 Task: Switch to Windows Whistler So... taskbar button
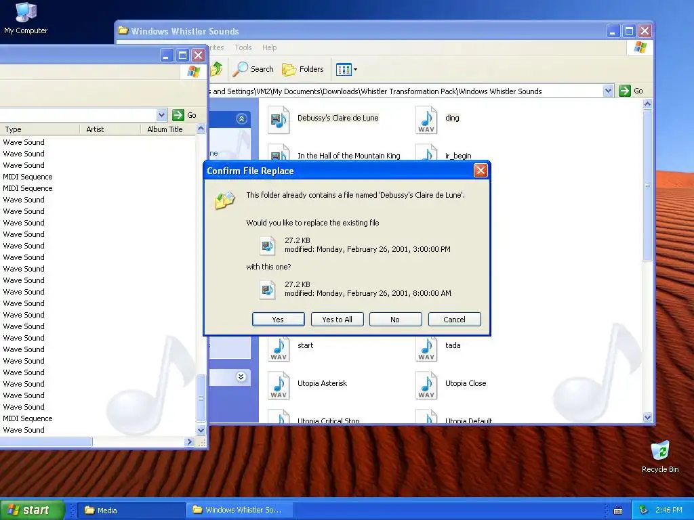pyautogui.click(x=239, y=511)
